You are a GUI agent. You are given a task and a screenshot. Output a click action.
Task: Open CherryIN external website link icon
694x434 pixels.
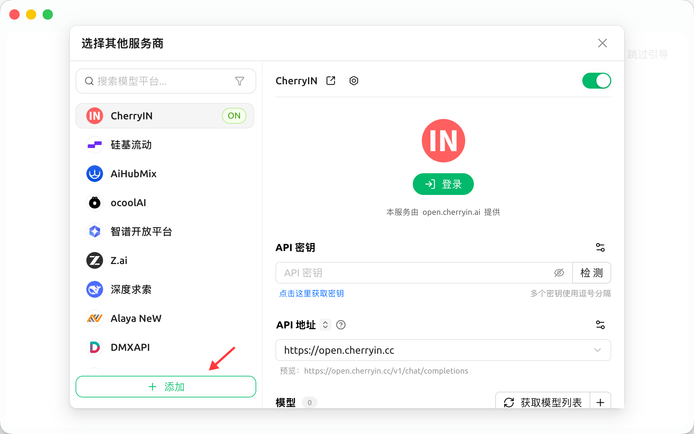331,81
